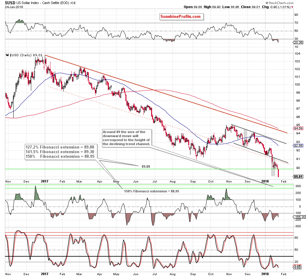Click the Open 89.88 value in header
Image resolution: width=306 pixels, height=277 pixels.
coord(193,7)
